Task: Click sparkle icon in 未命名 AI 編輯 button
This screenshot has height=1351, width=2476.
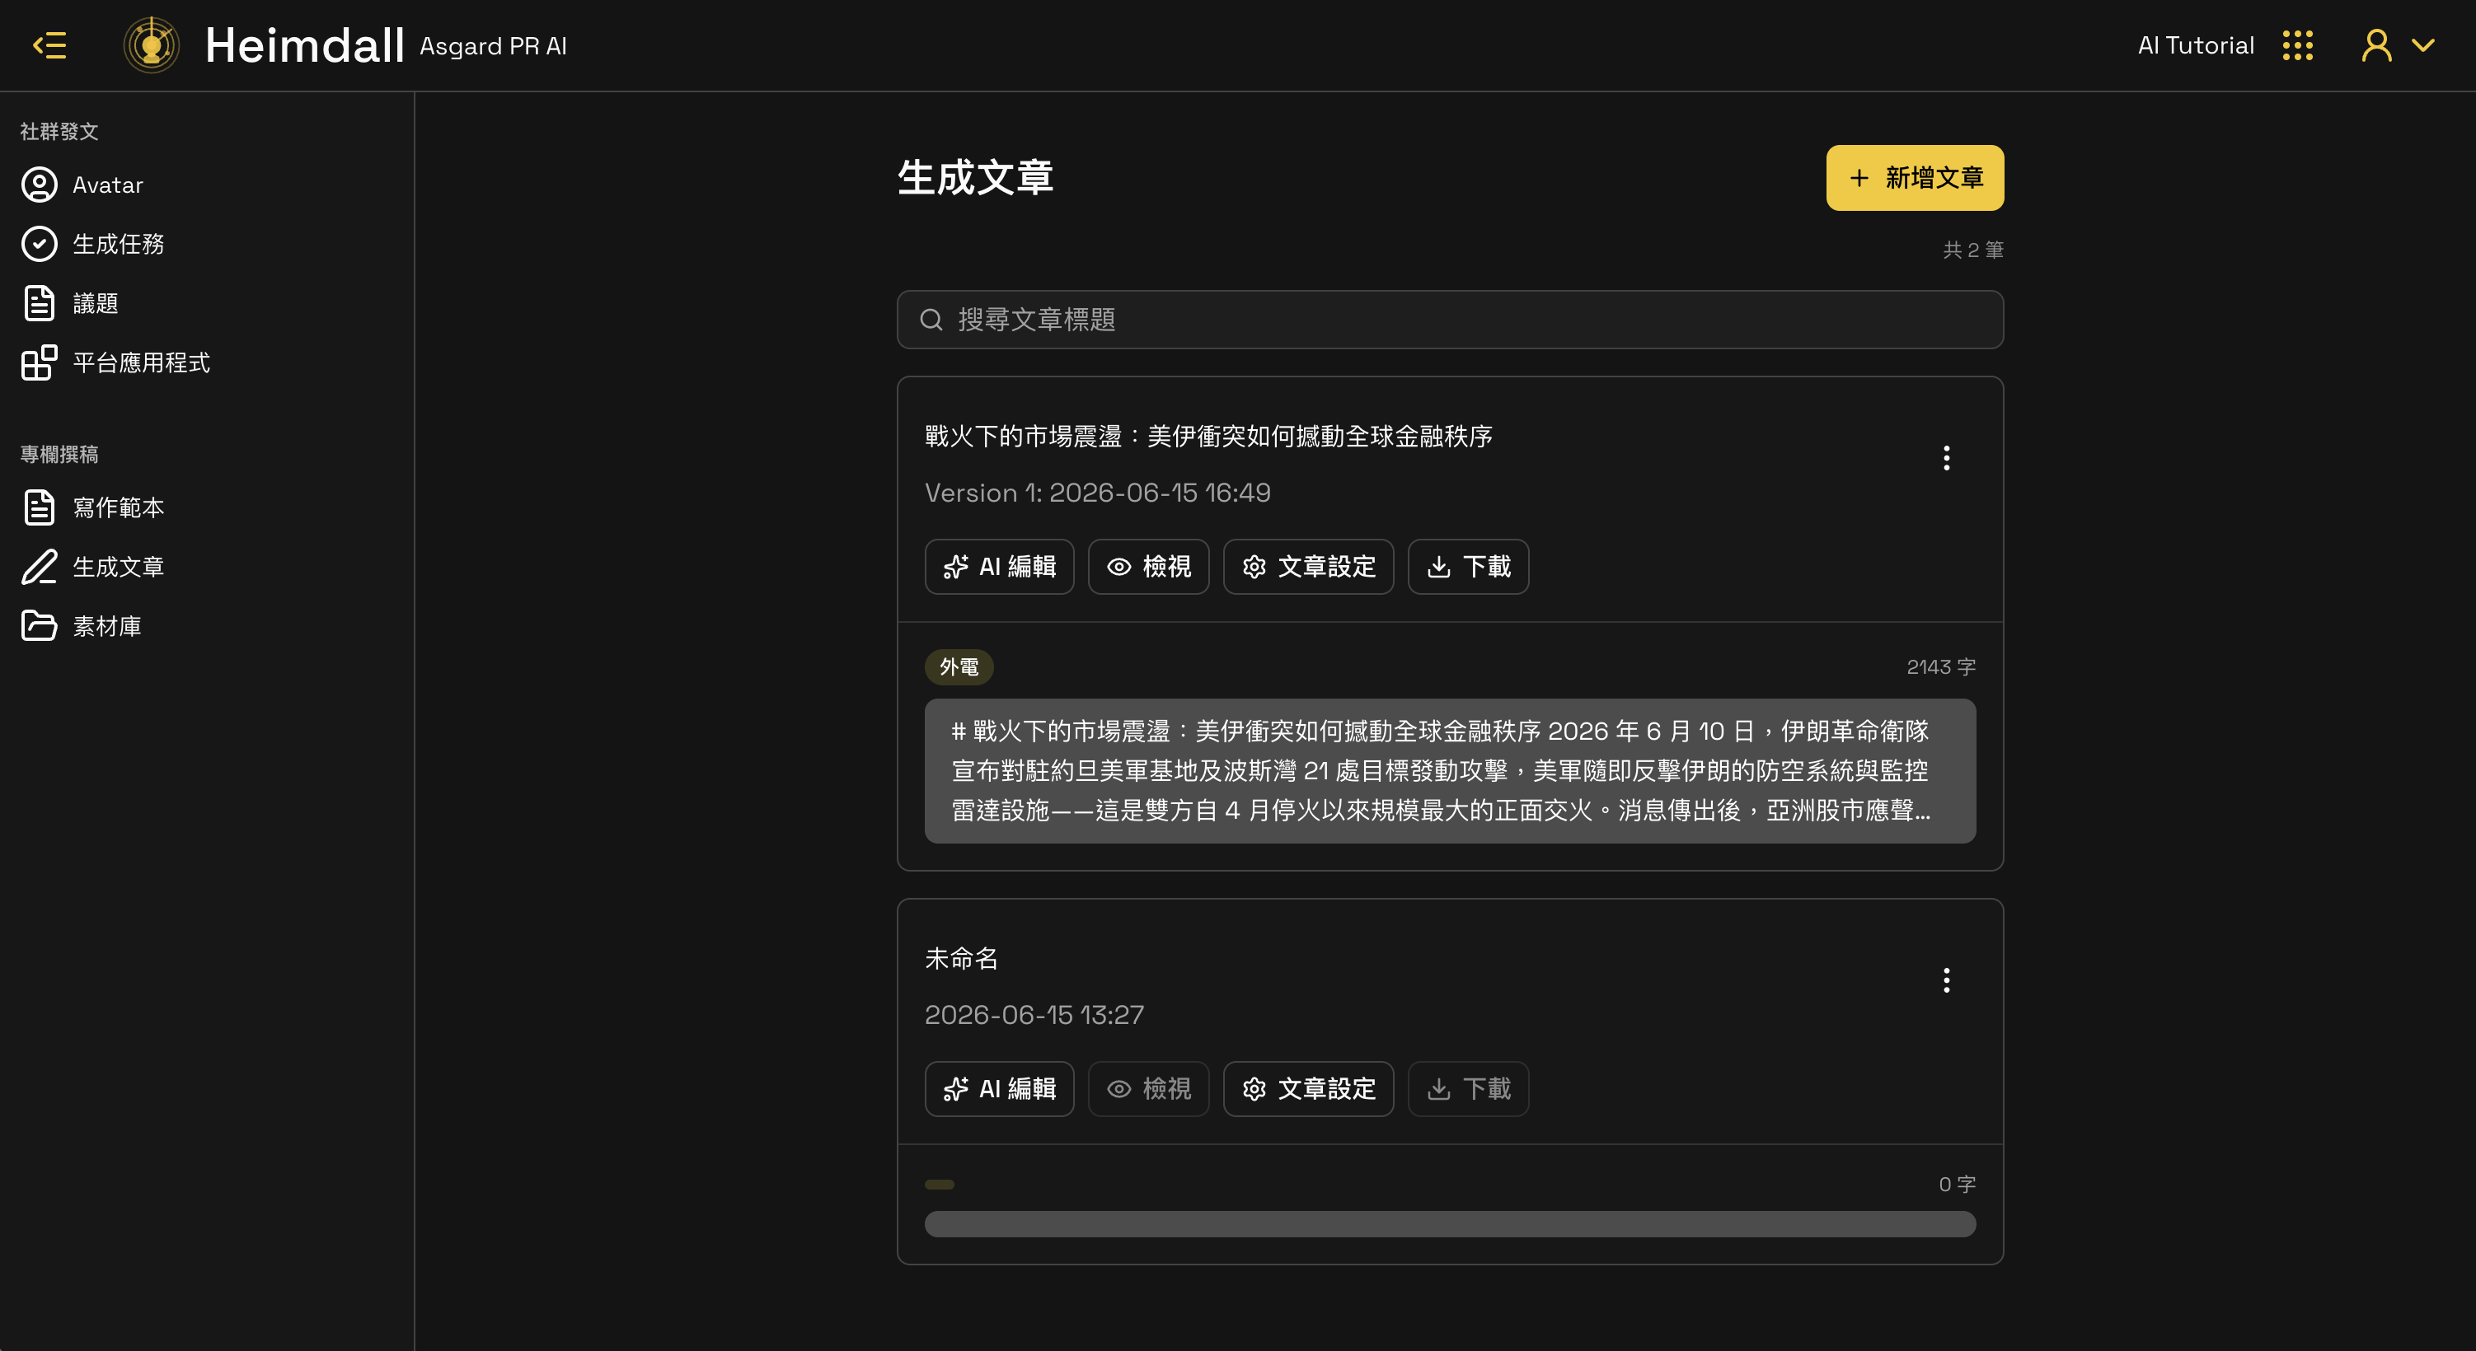Action: 954,1089
